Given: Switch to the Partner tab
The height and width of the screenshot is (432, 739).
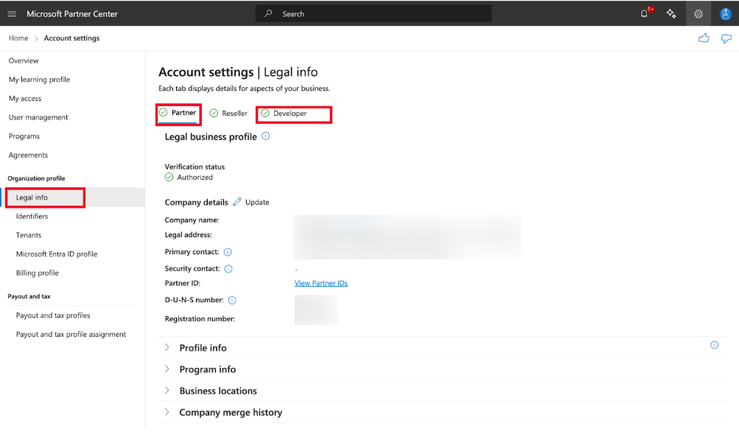Looking at the screenshot, I should [x=178, y=113].
